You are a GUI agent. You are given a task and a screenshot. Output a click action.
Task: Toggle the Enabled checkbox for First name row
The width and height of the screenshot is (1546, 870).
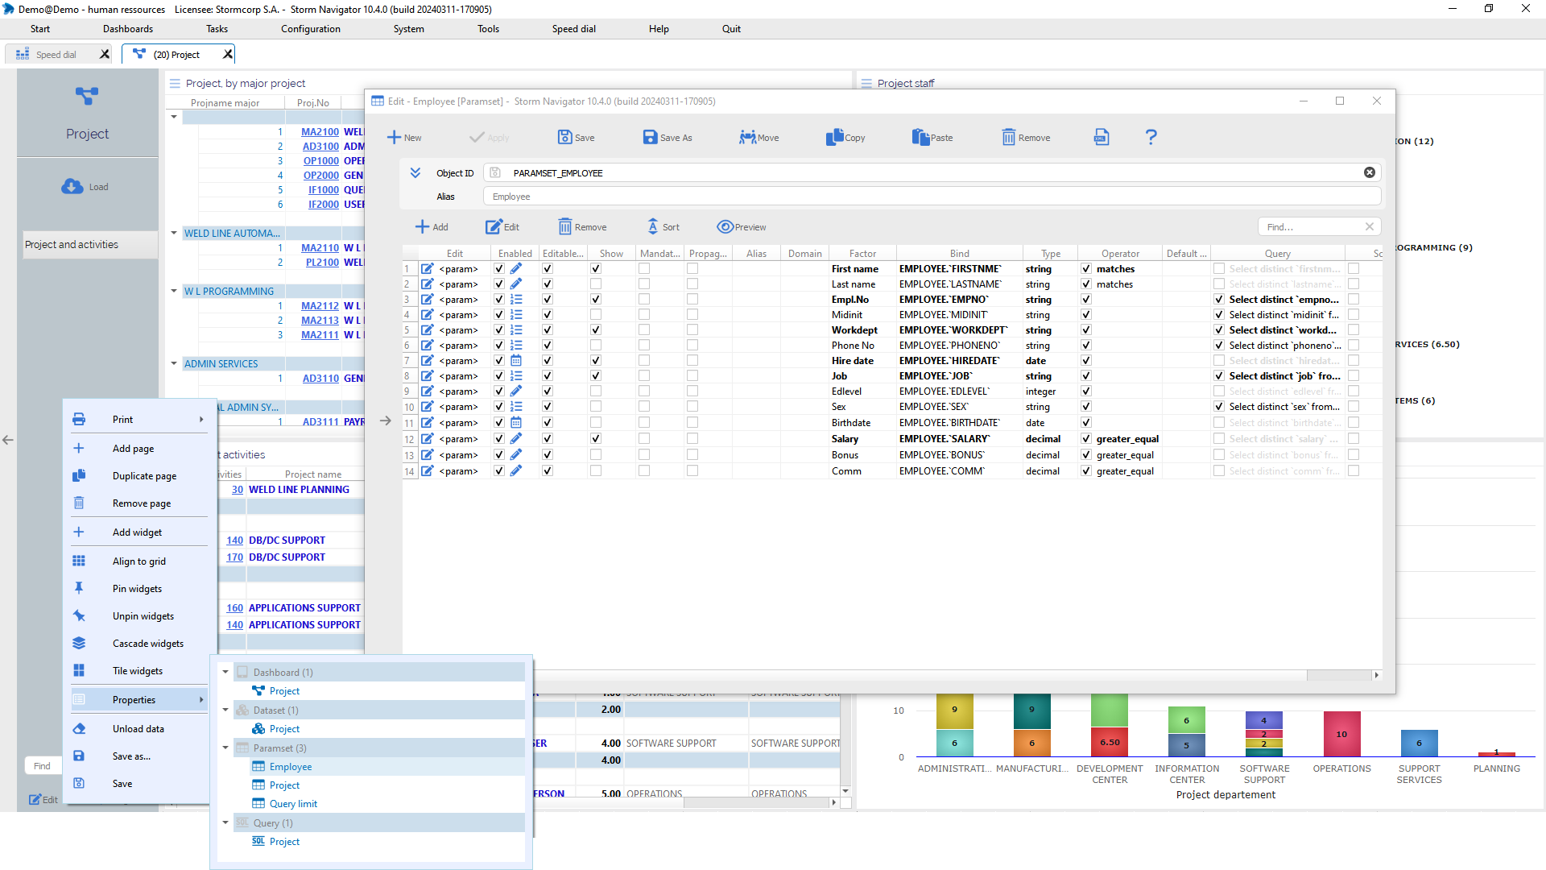(x=499, y=269)
